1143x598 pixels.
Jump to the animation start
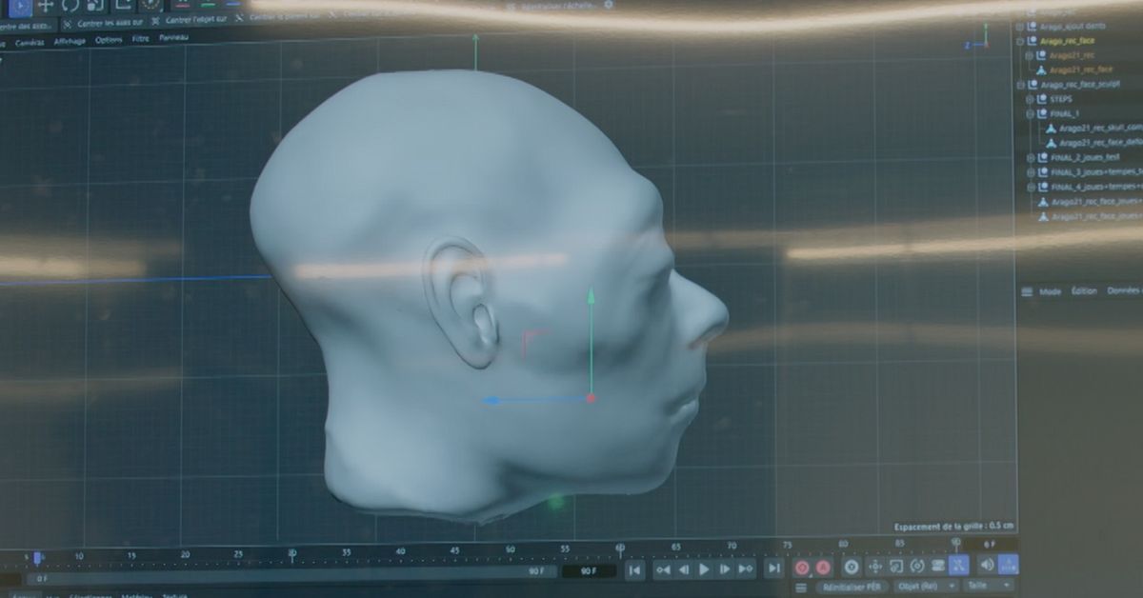coord(634,569)
